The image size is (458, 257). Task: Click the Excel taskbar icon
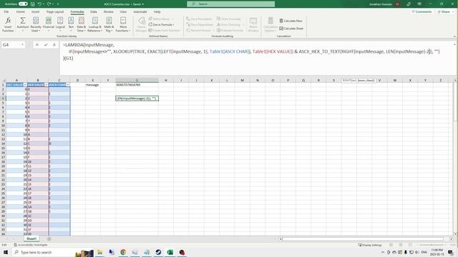(x=170, y=252)
